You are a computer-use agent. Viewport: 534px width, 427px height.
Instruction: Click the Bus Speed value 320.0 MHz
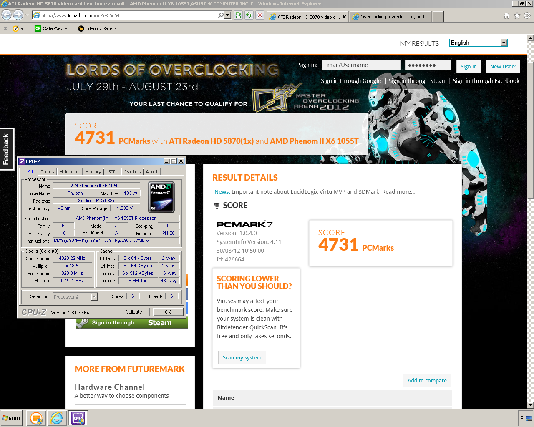[72, 273]
